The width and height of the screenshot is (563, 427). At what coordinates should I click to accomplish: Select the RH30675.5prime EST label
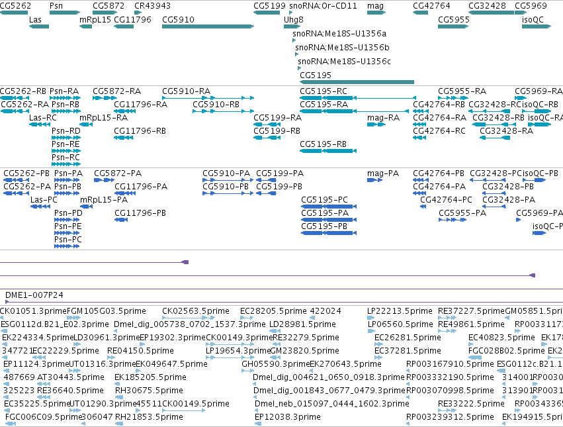tap(149, 391)
